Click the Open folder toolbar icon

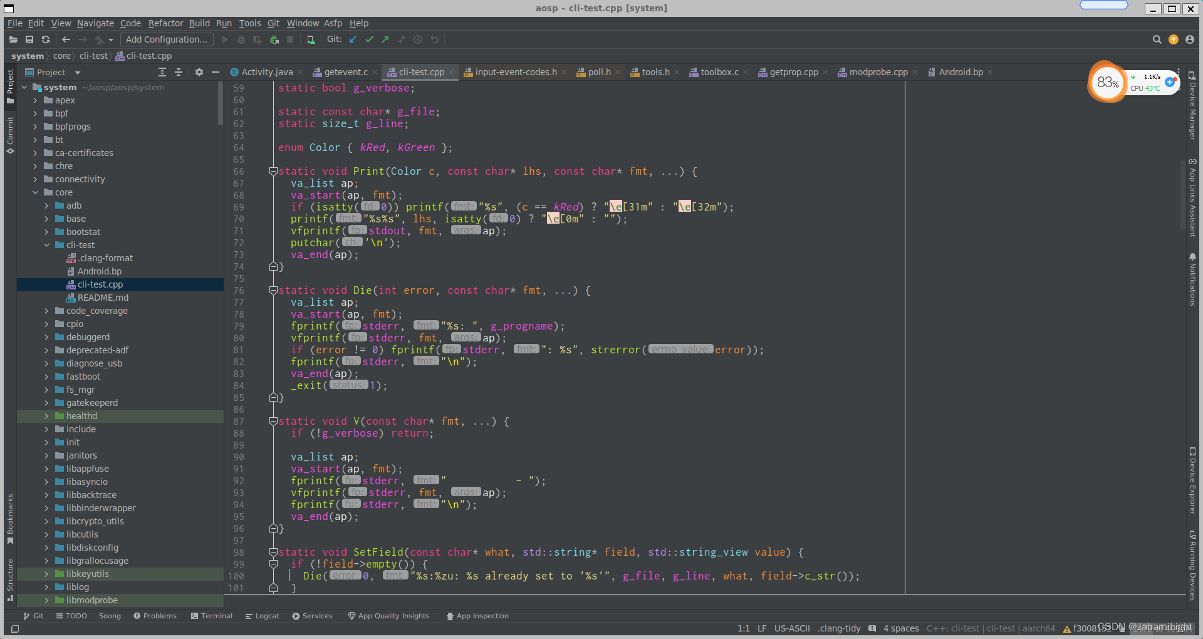13,39
